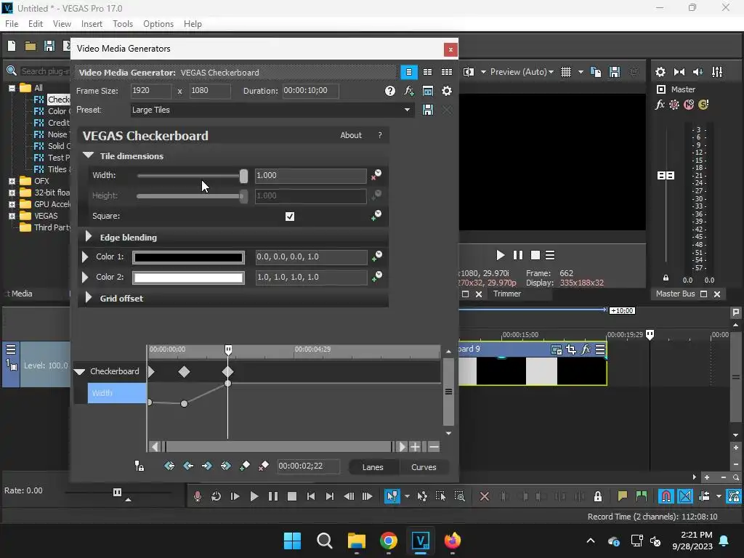The height and width of the screenshot is (558, 744).
Task: Open Windows Start menu
Action: pyautogui.click(x=292, y=541)
